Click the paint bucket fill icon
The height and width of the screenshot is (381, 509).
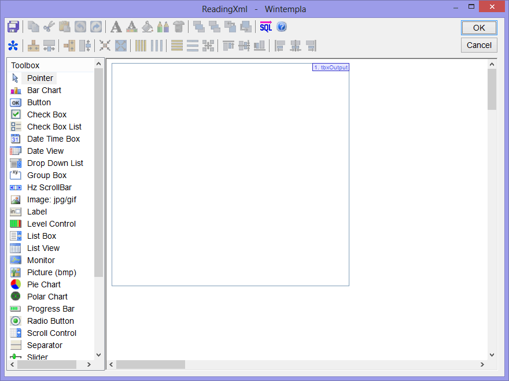tap(147, 27)
